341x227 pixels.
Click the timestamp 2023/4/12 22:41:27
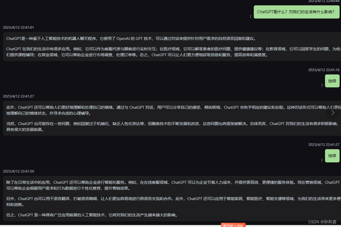19,96
